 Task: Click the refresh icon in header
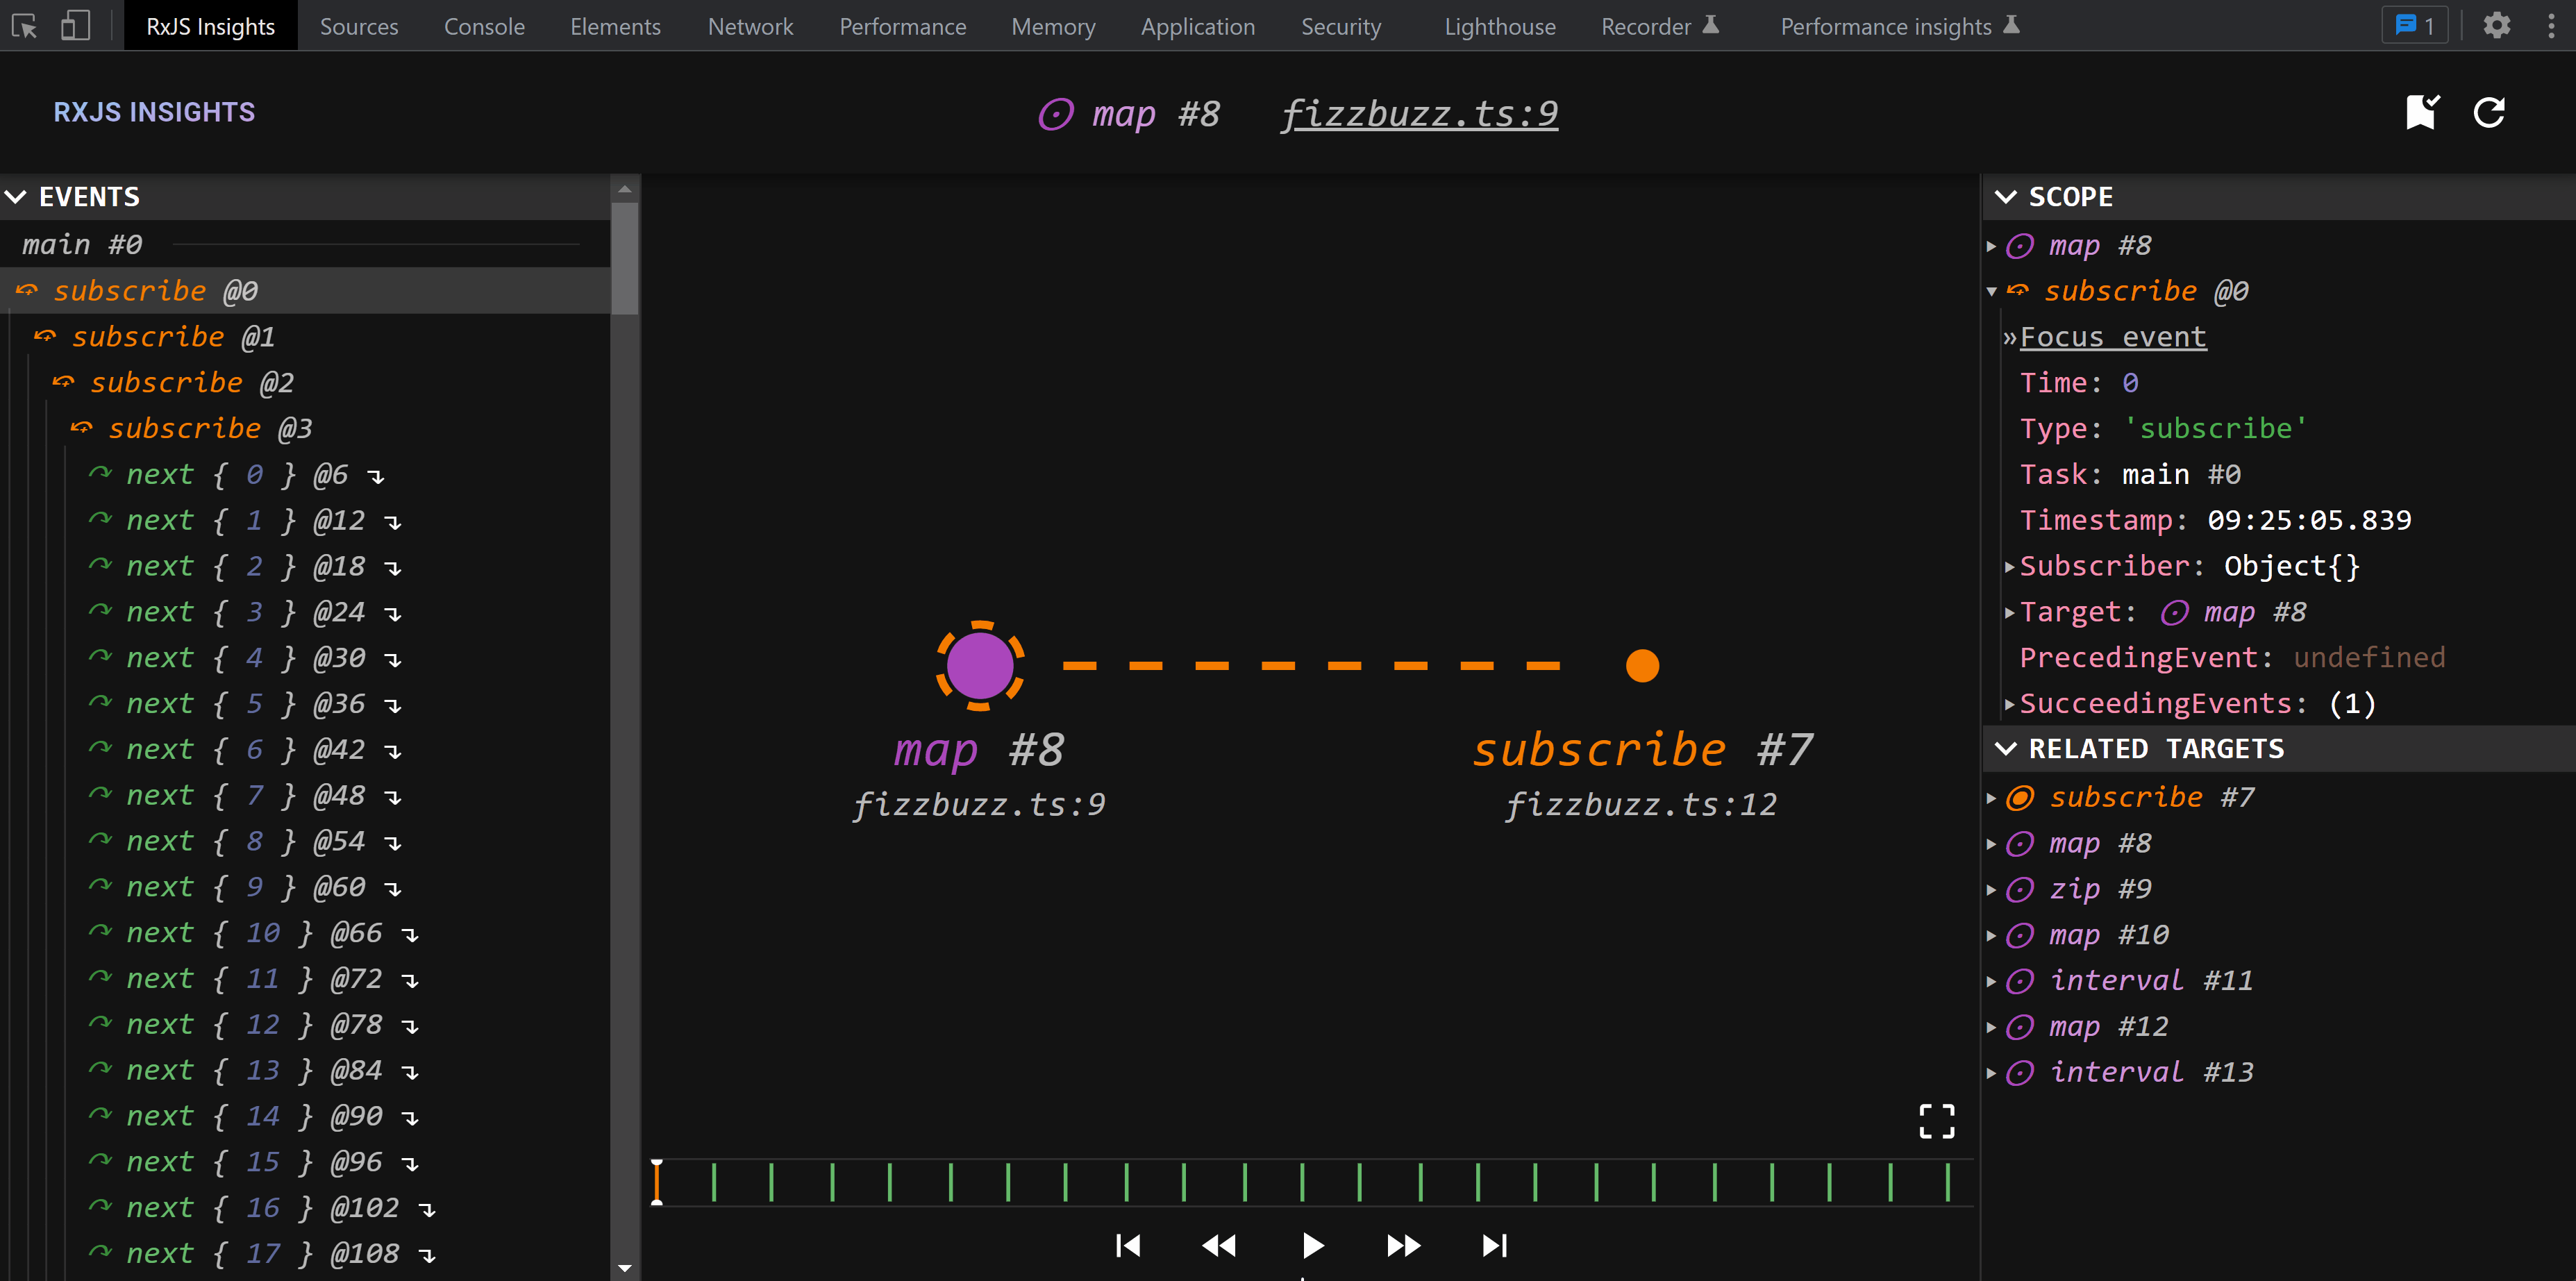(x=2489, y=112)
